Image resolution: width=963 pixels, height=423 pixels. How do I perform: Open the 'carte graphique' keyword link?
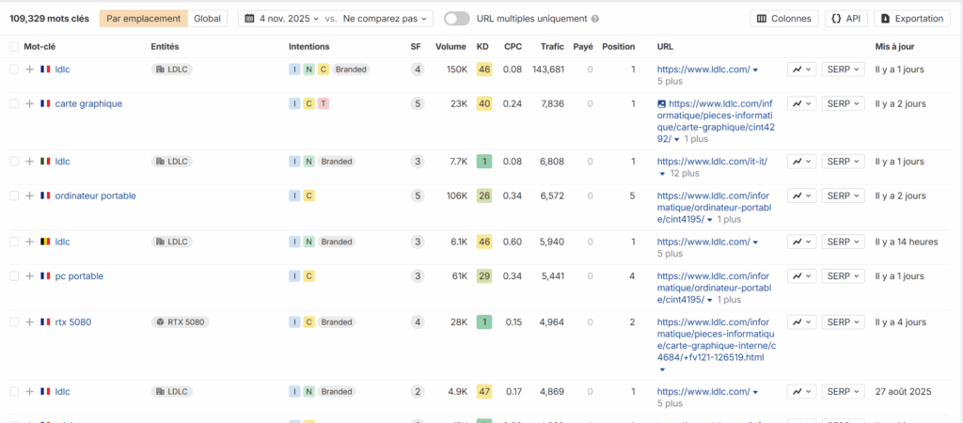coord(88,103)
